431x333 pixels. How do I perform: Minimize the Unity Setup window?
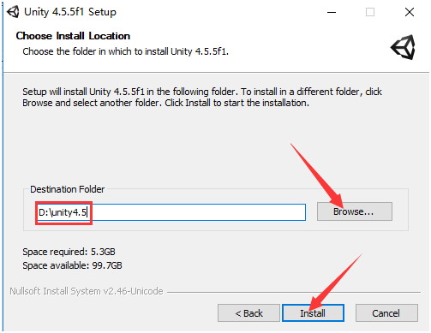pos(332,12)
